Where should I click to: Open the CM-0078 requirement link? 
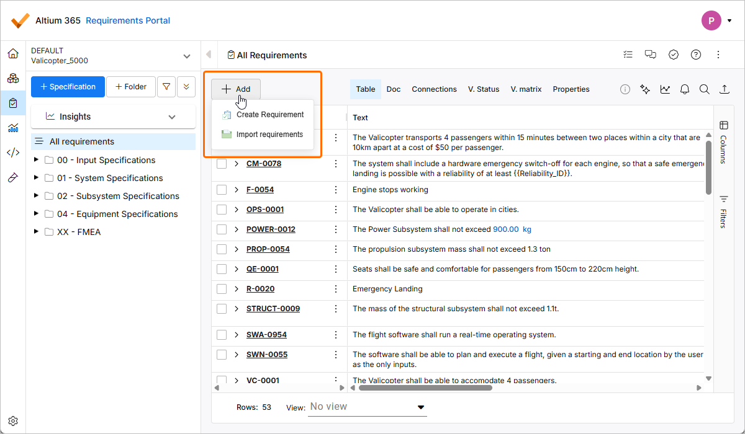[x=264, y=164]
